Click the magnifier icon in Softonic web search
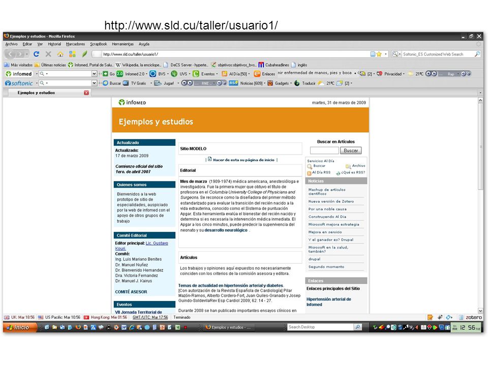Viewport: 488px width, 366px height. (x=477, y=54)
